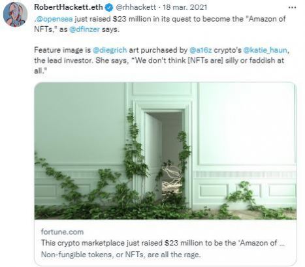Visit the @katie_haun mention profile

click(x=265, y=50)
